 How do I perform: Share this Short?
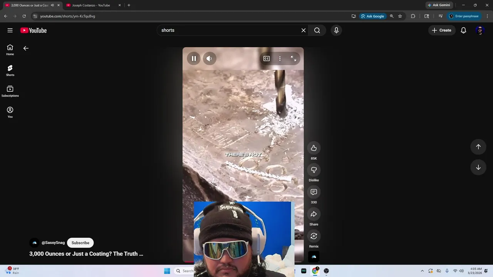point(314,214)
